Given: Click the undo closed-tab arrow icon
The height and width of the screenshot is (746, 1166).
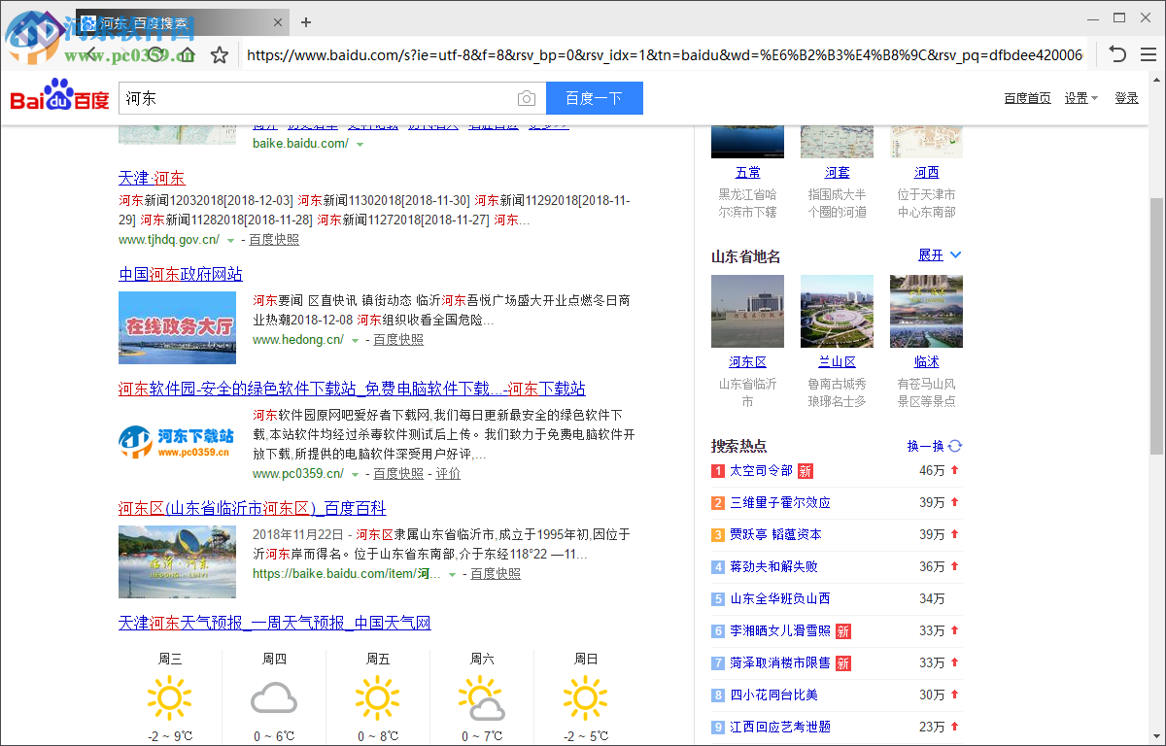Looking at the screenshot, I should coord(1117,55).
